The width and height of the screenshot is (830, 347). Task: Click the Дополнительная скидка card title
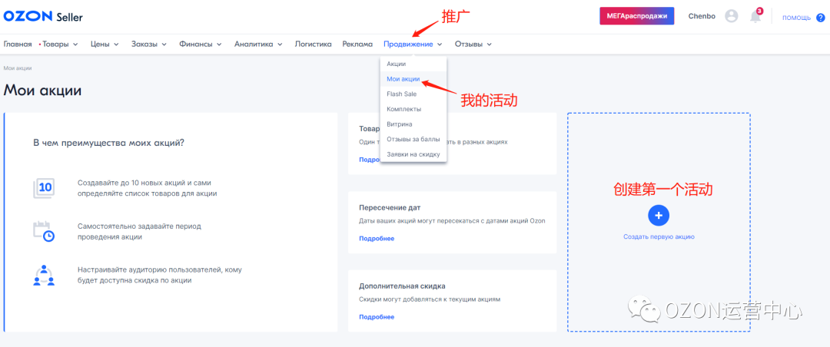[402, 286]
